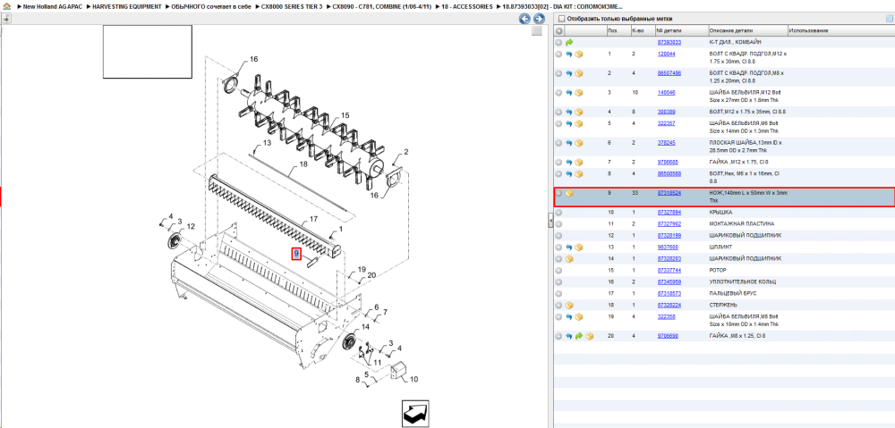
Task: Select callout 12 near the left bearing
Action: [191, 226]
